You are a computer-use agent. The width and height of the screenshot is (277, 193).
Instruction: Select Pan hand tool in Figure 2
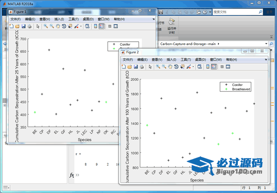[x=170, y=67]
